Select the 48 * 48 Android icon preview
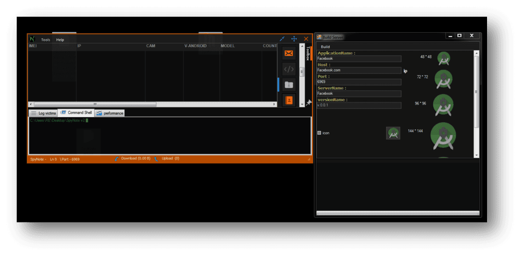Viewport: 521px width, 256px height. [444, 59]
